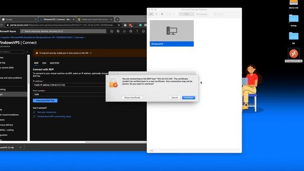The image size is (304, 171).
Task: Click the Azure search resources box
Action: (63, 31)
